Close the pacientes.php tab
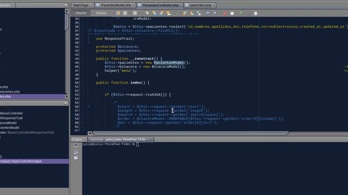 point(214,5)
